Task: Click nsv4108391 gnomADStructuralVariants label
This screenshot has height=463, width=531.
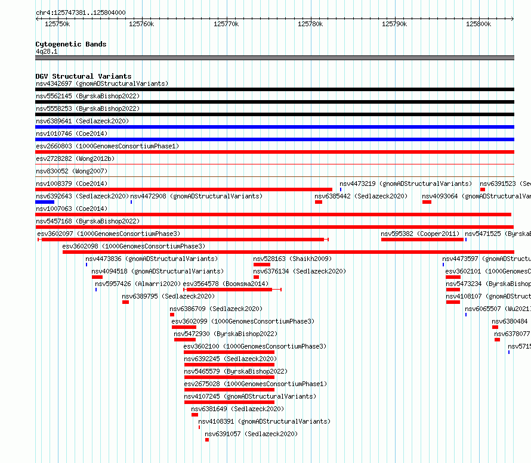Action: (264, 421)
